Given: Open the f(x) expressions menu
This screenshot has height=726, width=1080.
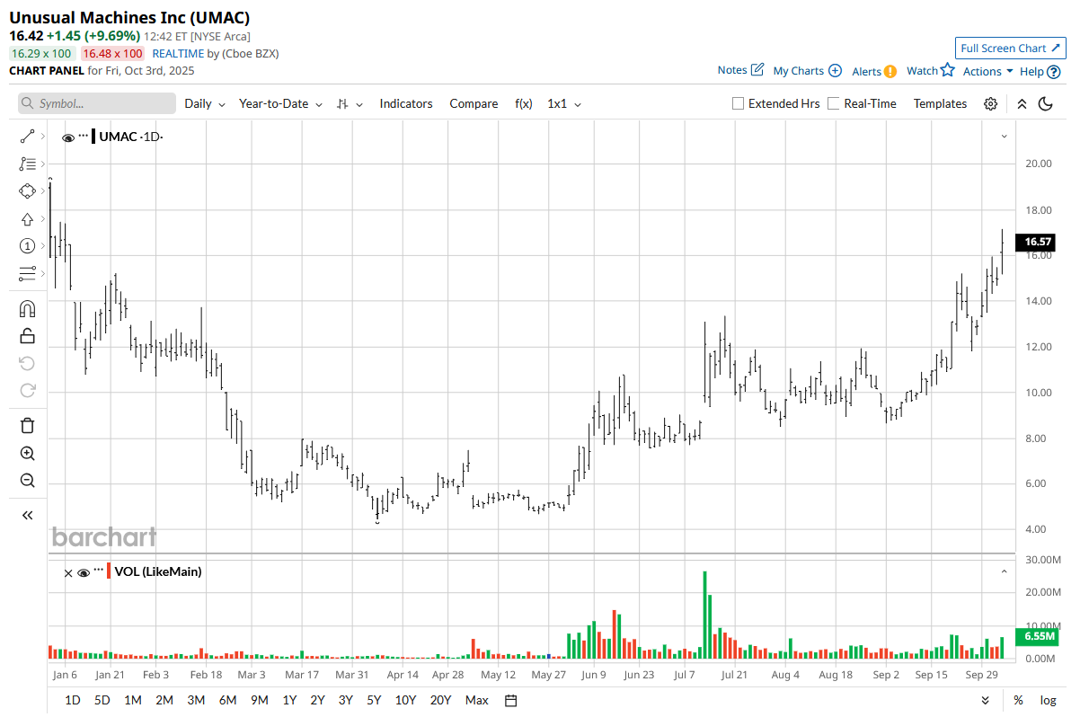Looking at the screenshot, I should (x=524, y=104).
